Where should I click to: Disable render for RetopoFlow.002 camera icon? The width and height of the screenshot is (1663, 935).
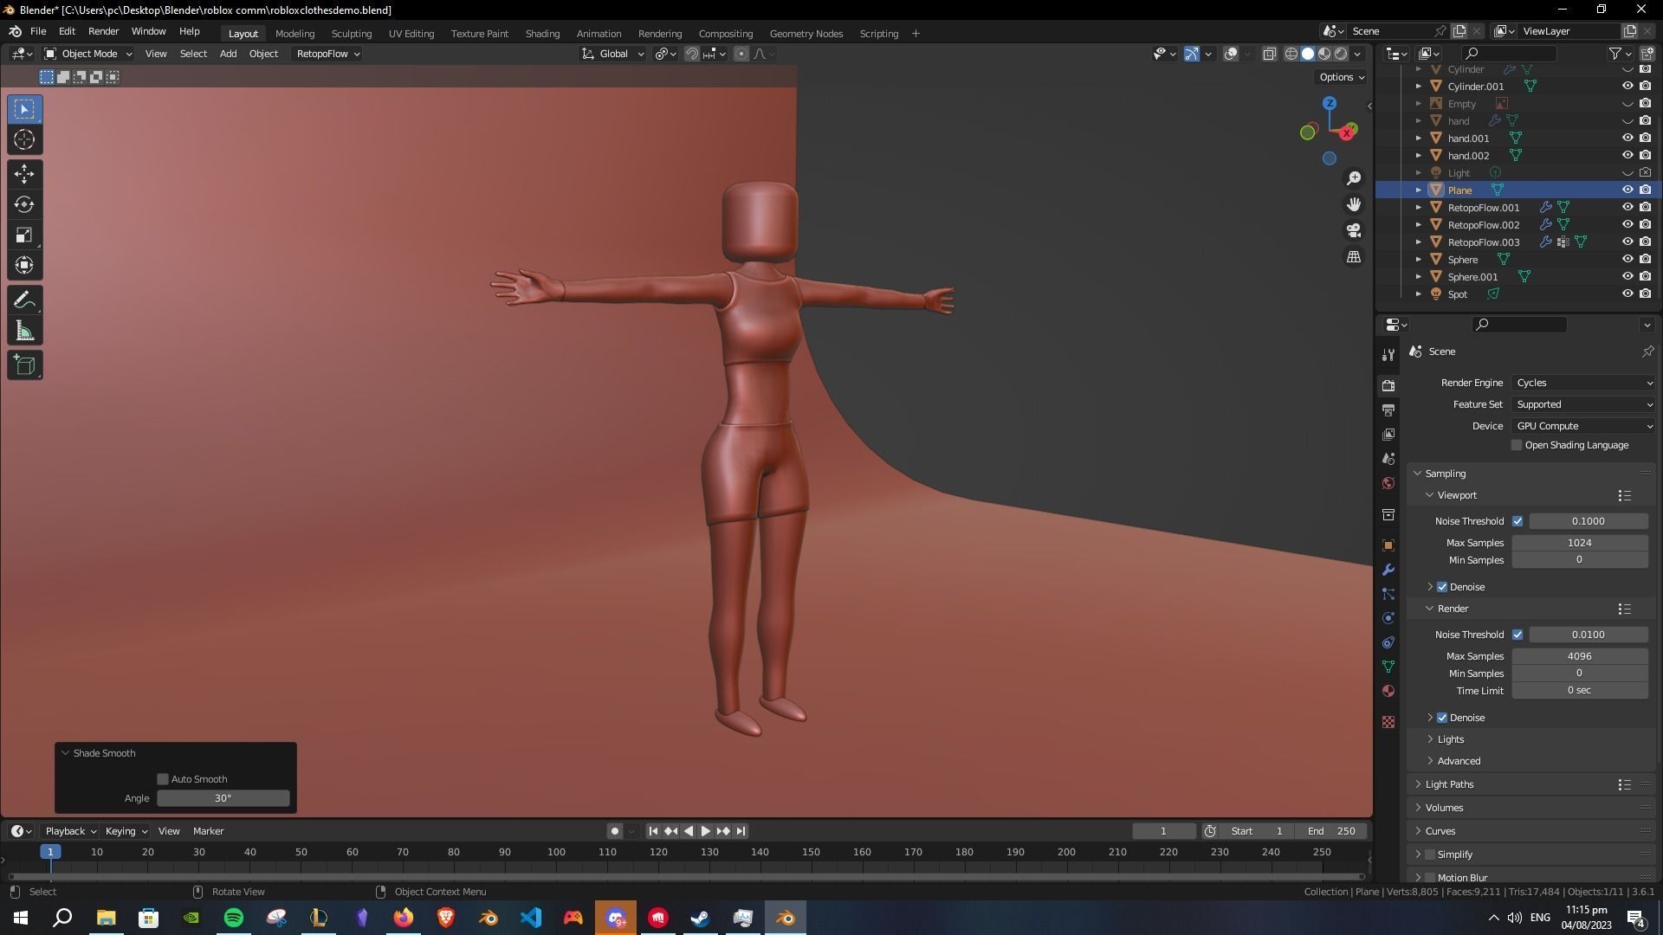click(1645, 224)
